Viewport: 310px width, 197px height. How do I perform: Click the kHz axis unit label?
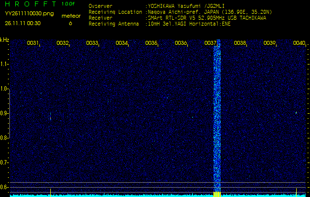click(x=4, y=40)
